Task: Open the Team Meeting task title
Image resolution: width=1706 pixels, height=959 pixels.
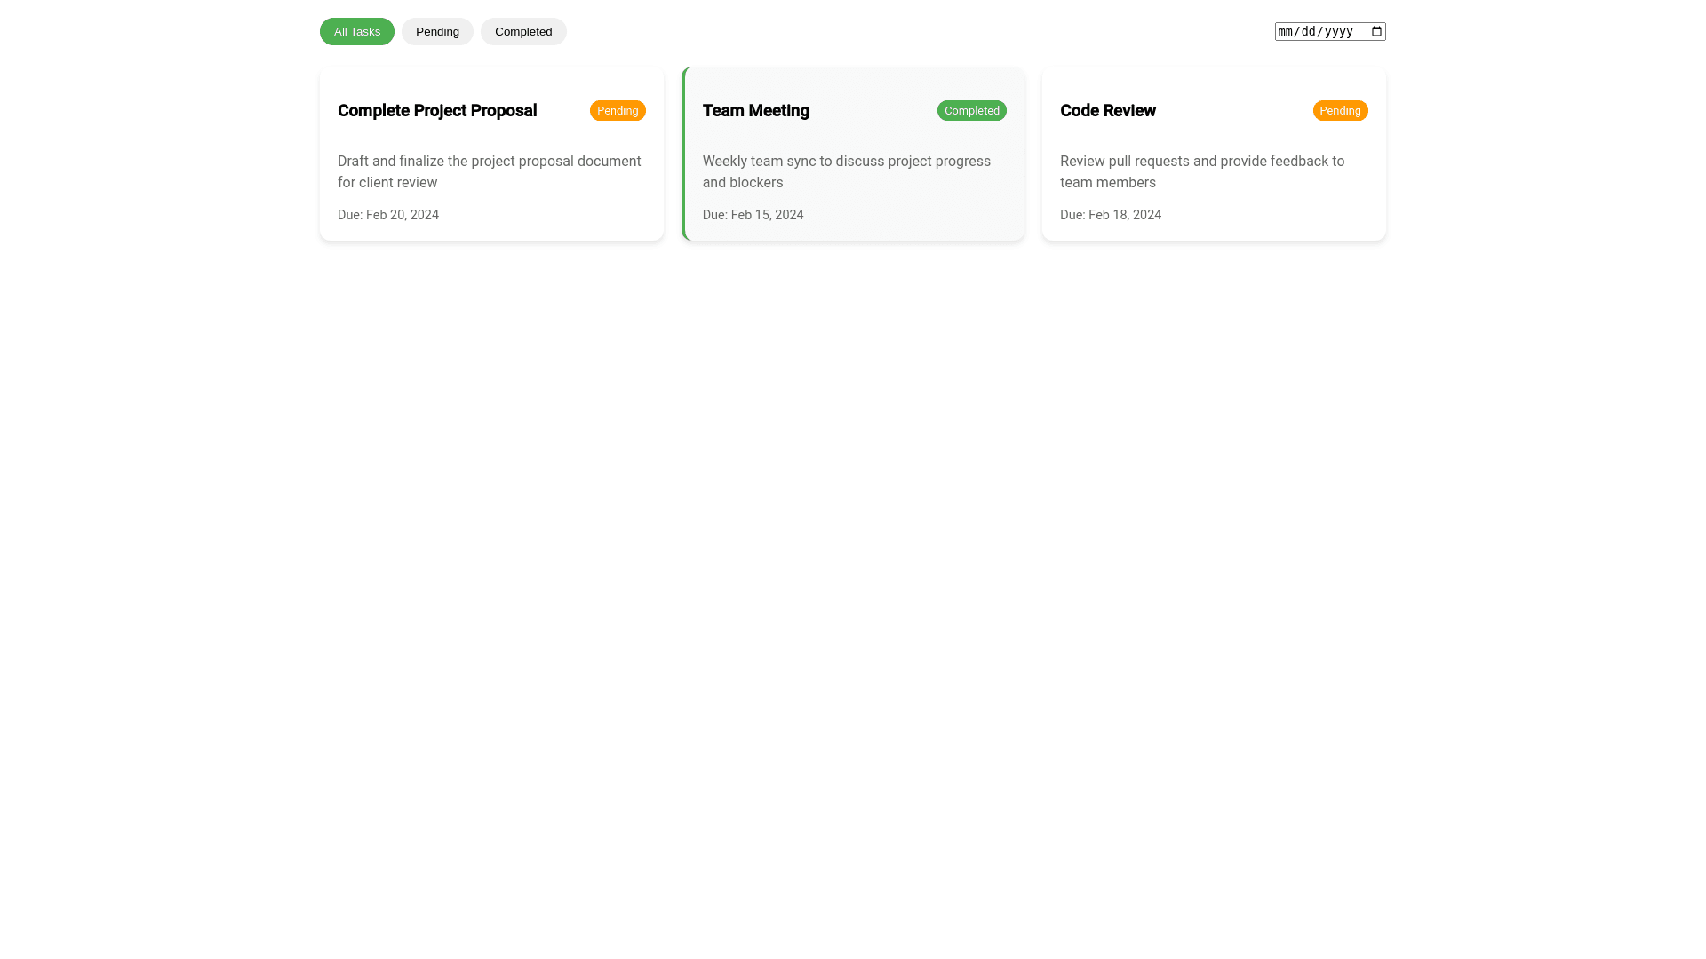Action: 755,111
